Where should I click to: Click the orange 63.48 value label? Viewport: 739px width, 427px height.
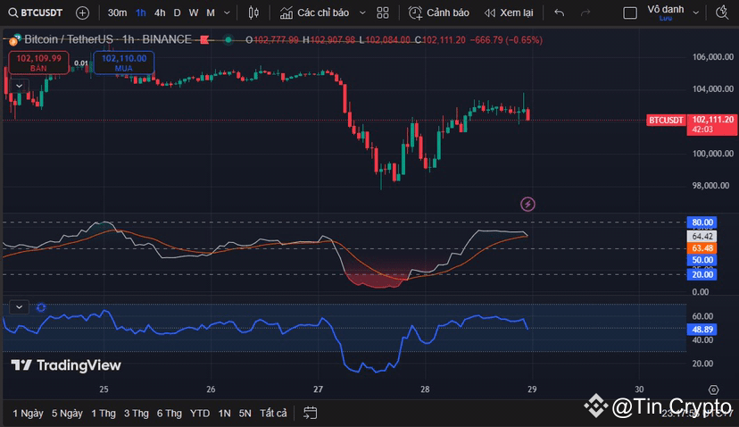tap(702, 248)
